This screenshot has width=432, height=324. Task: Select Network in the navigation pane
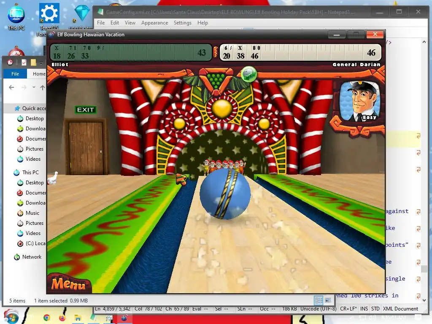point(27,257)
